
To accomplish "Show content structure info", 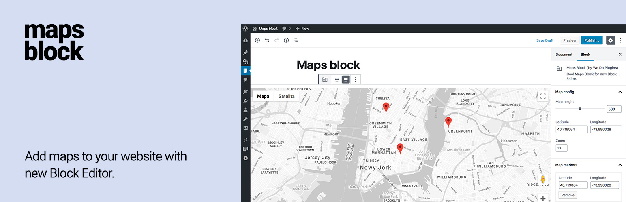I will coord(286,40).
